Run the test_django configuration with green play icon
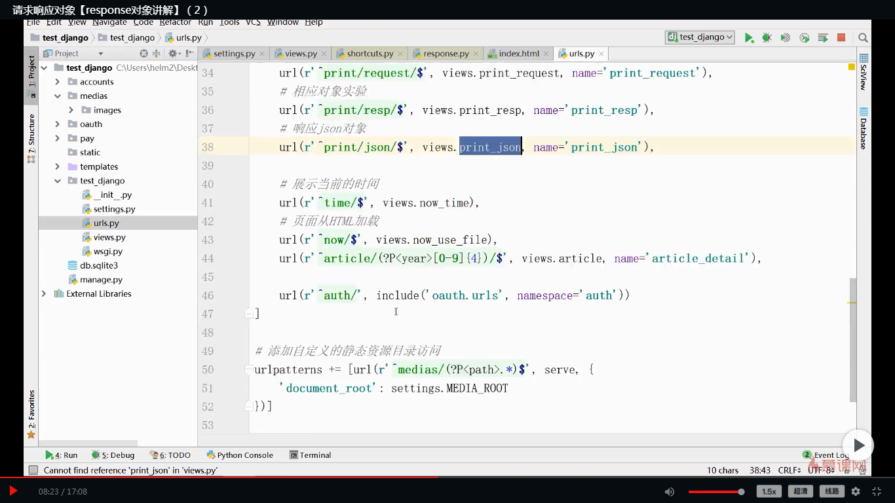Viewport: 895px width, 503px height. click(748, 38)
